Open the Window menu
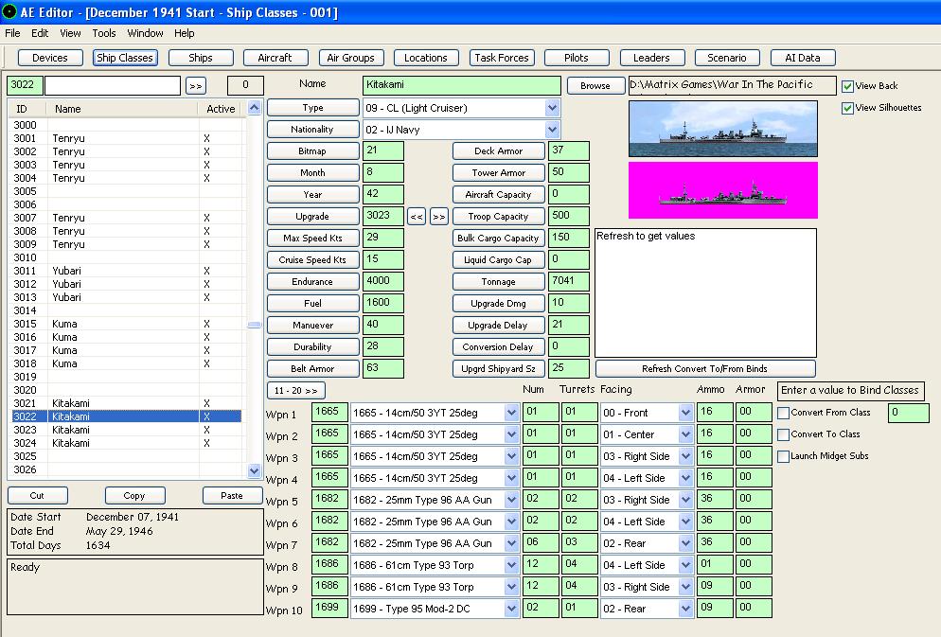Viewport: 941px width, 637px height. coord(145,33)
